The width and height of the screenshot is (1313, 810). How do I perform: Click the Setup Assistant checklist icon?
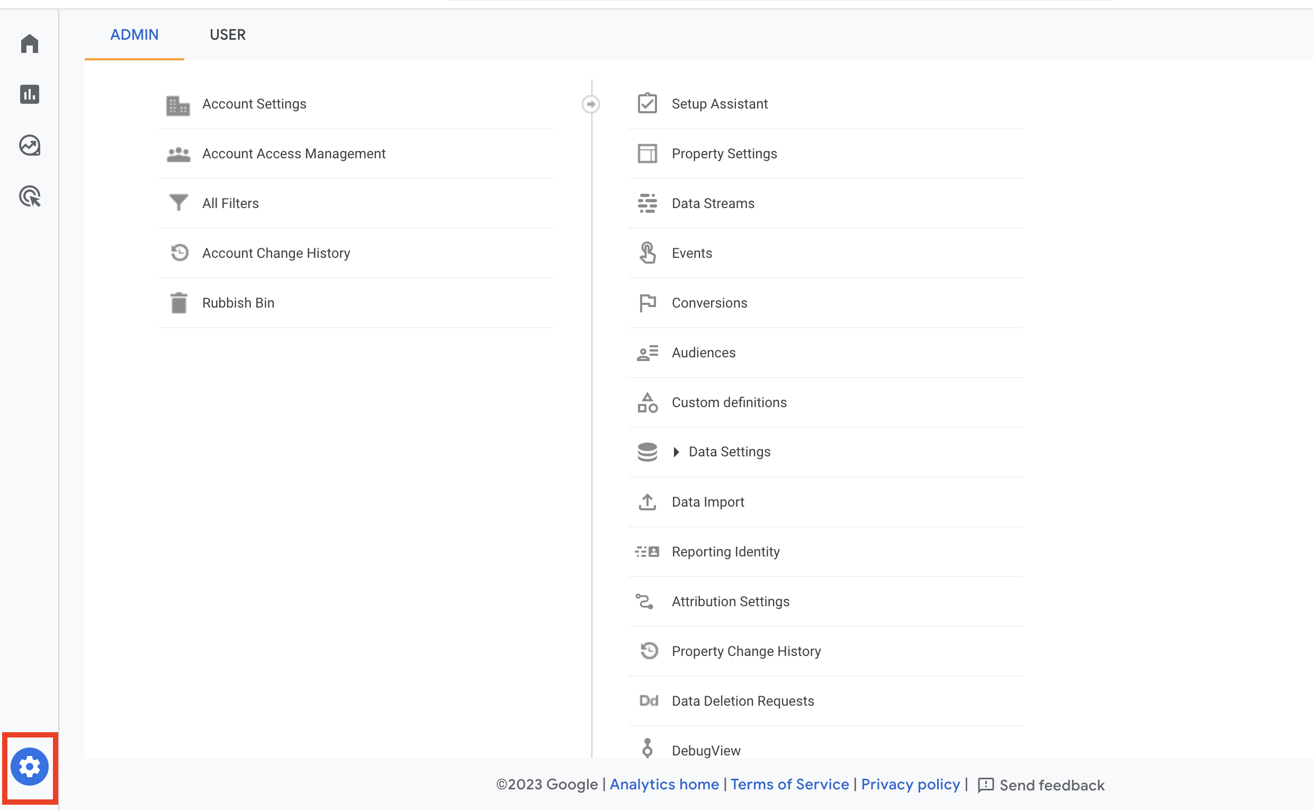pos(647,103)
